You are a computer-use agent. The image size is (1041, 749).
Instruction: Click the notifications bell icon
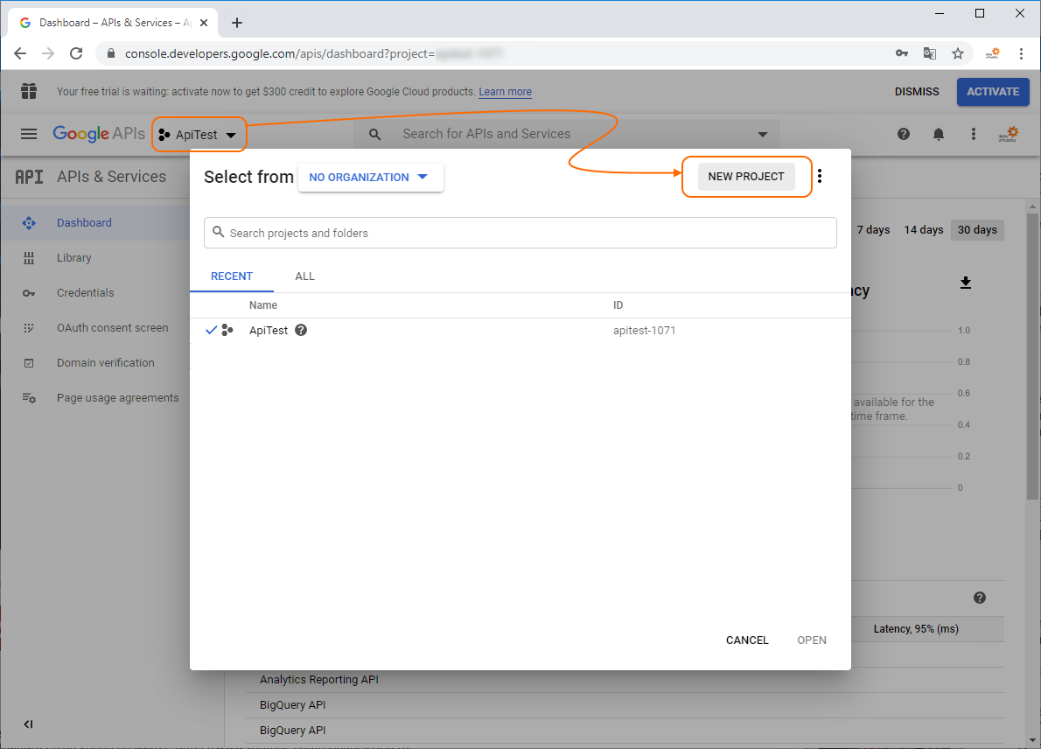(939, 134)
